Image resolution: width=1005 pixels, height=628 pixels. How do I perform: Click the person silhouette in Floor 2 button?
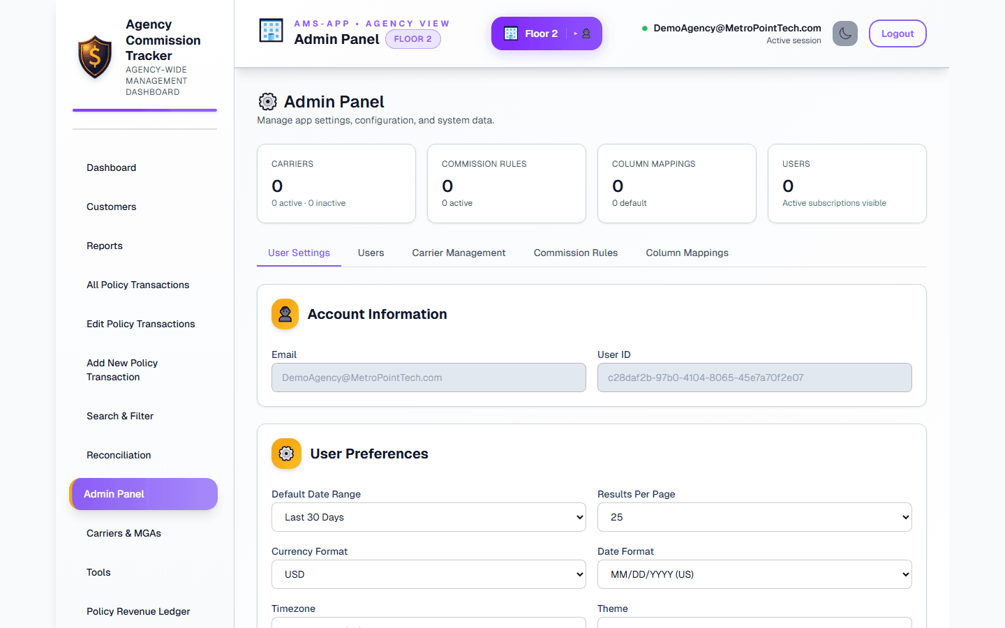click(585, 33)
